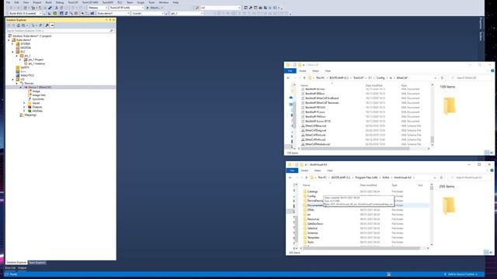Select the SafeGrid folder in WorkVisual
The height and width of the screenshot is (279, 497).
312,229
